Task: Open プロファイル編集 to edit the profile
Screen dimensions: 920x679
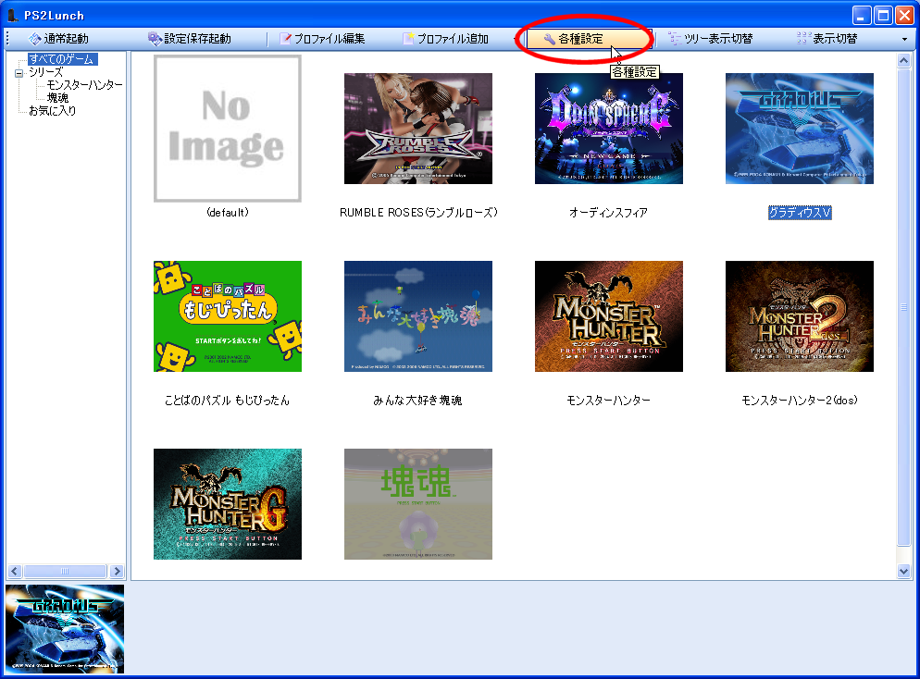Action: click(x=322, y=39)
